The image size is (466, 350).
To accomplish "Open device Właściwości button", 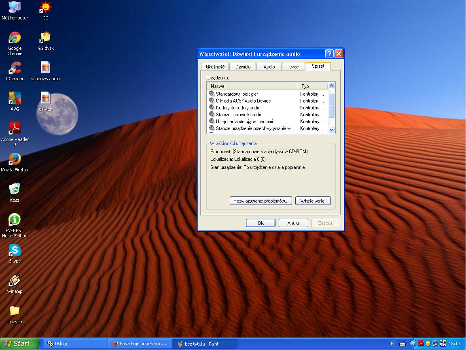I will coord(313,201).
